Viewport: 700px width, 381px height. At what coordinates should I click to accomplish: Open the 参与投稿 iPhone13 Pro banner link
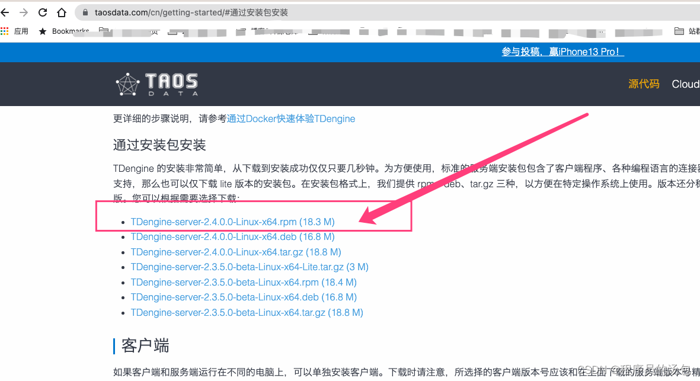click(x=562, y=52)
